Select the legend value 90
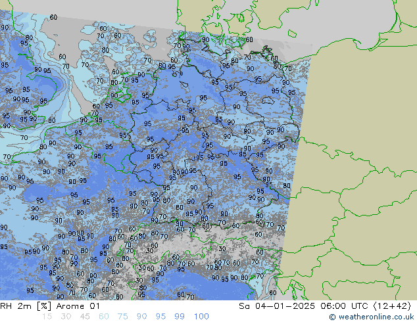Screen dimensions: 417x322 (x=141, y=317)
